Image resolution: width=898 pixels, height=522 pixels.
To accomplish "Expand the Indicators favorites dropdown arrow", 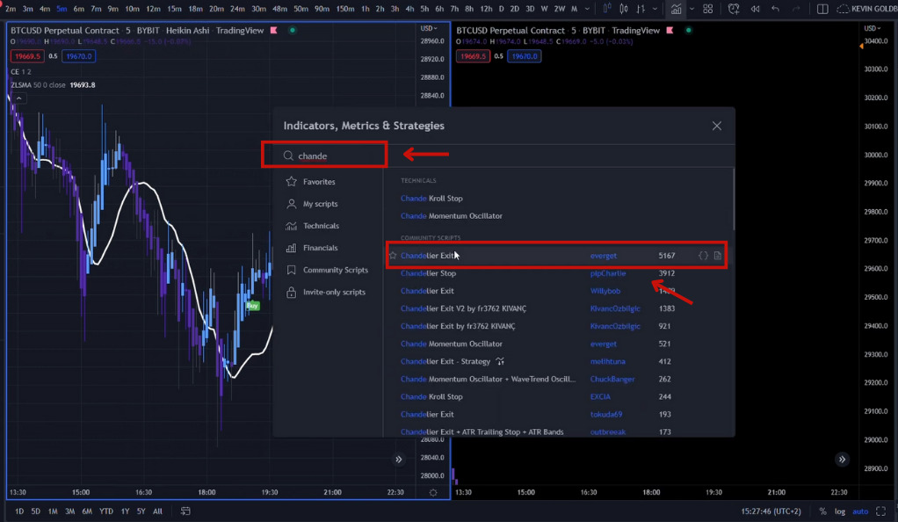I will pyautogui.click(x=692, y=9).
